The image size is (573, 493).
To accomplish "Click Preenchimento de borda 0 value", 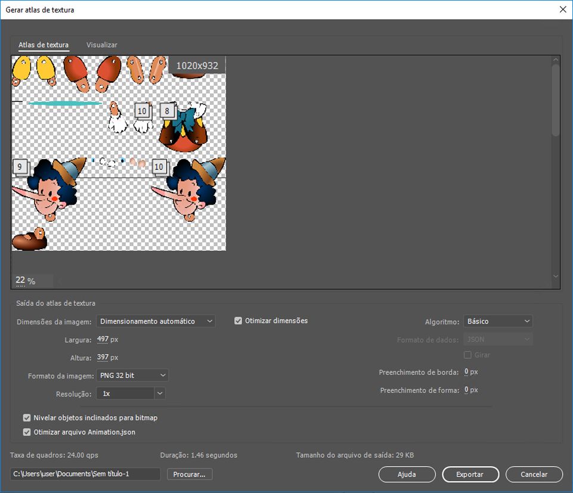I will coord(466,371).
